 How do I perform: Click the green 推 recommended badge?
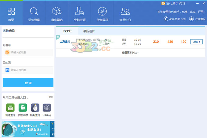coord(58,37)
